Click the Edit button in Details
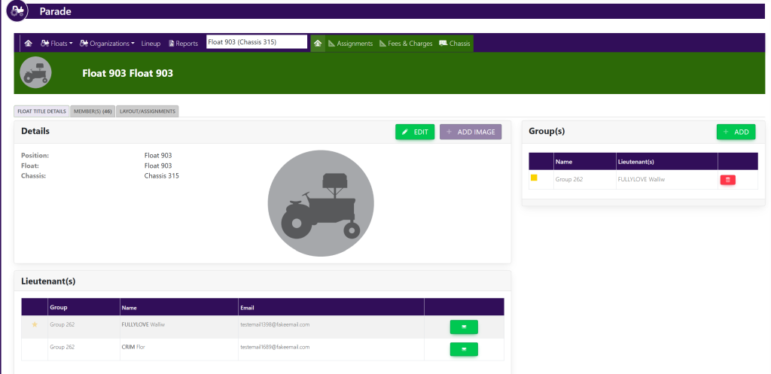The image size is (771, 374). 415,132
